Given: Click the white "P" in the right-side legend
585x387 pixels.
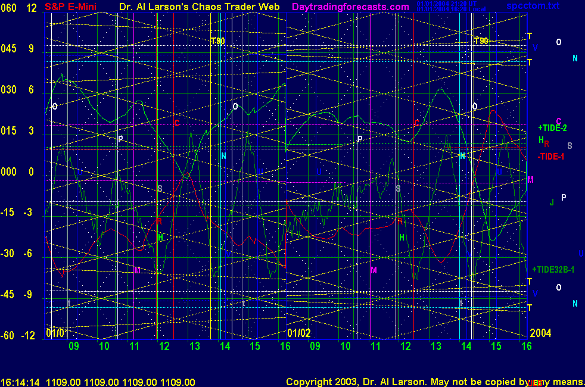Looking at the screenshot, I should [564, 197].
